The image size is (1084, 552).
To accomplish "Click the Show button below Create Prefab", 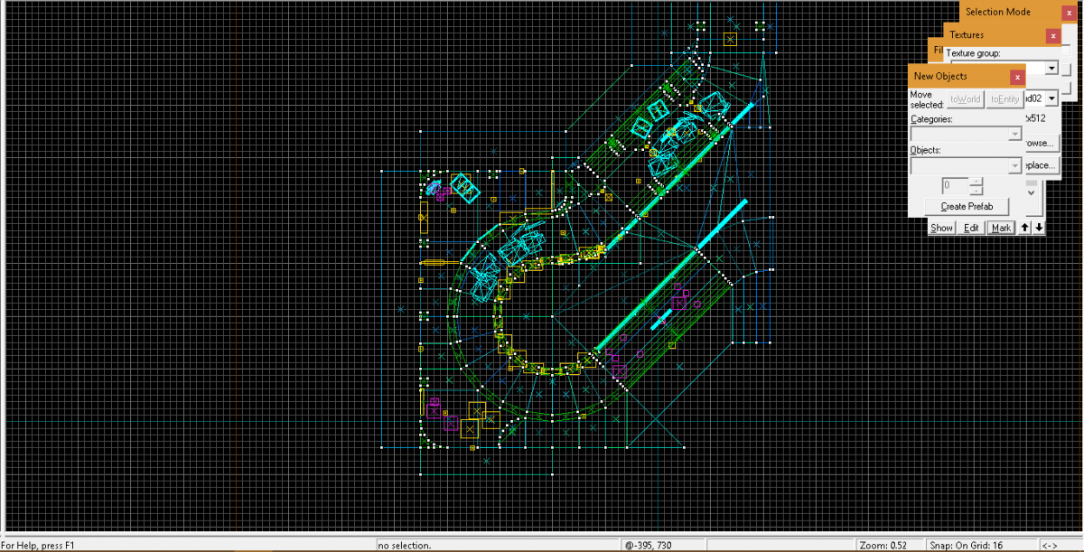I will [941, 228].
